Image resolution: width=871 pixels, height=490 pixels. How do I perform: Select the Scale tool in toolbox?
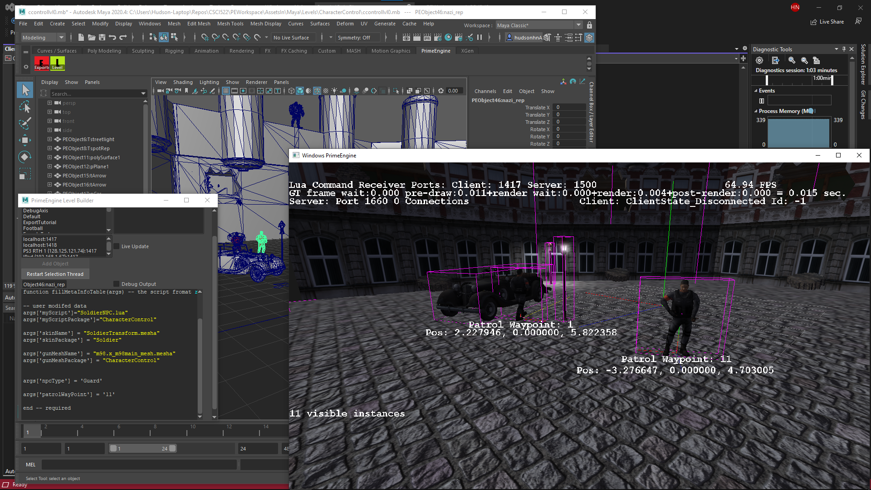pos(25,174)
